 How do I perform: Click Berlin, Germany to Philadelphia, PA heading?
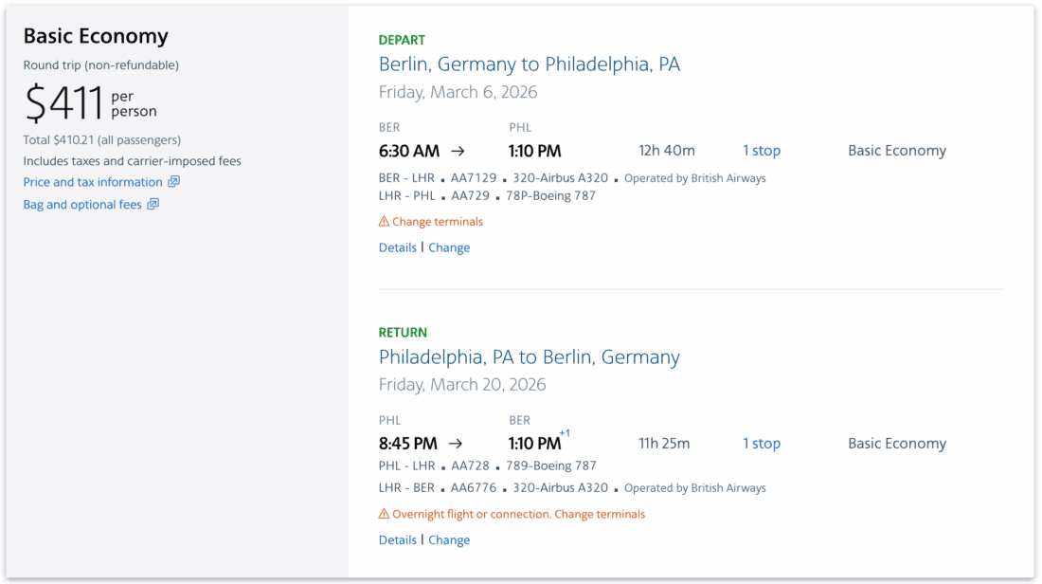pos(529,64)
